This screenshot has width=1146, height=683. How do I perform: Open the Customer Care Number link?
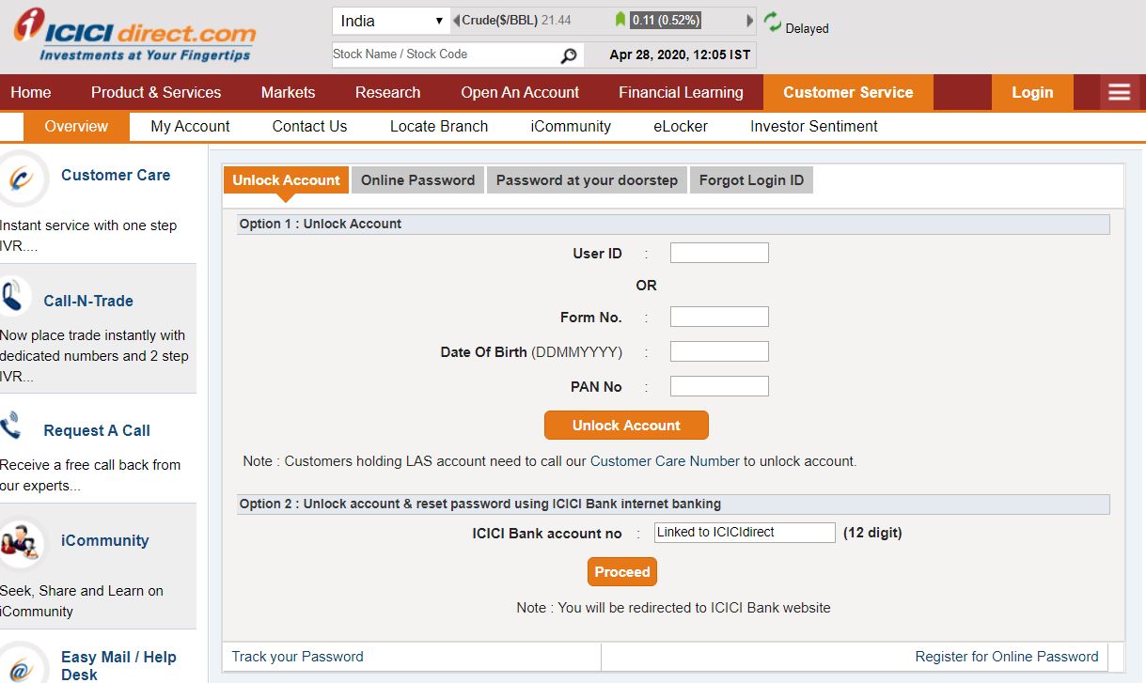click(x=665, y=461)
